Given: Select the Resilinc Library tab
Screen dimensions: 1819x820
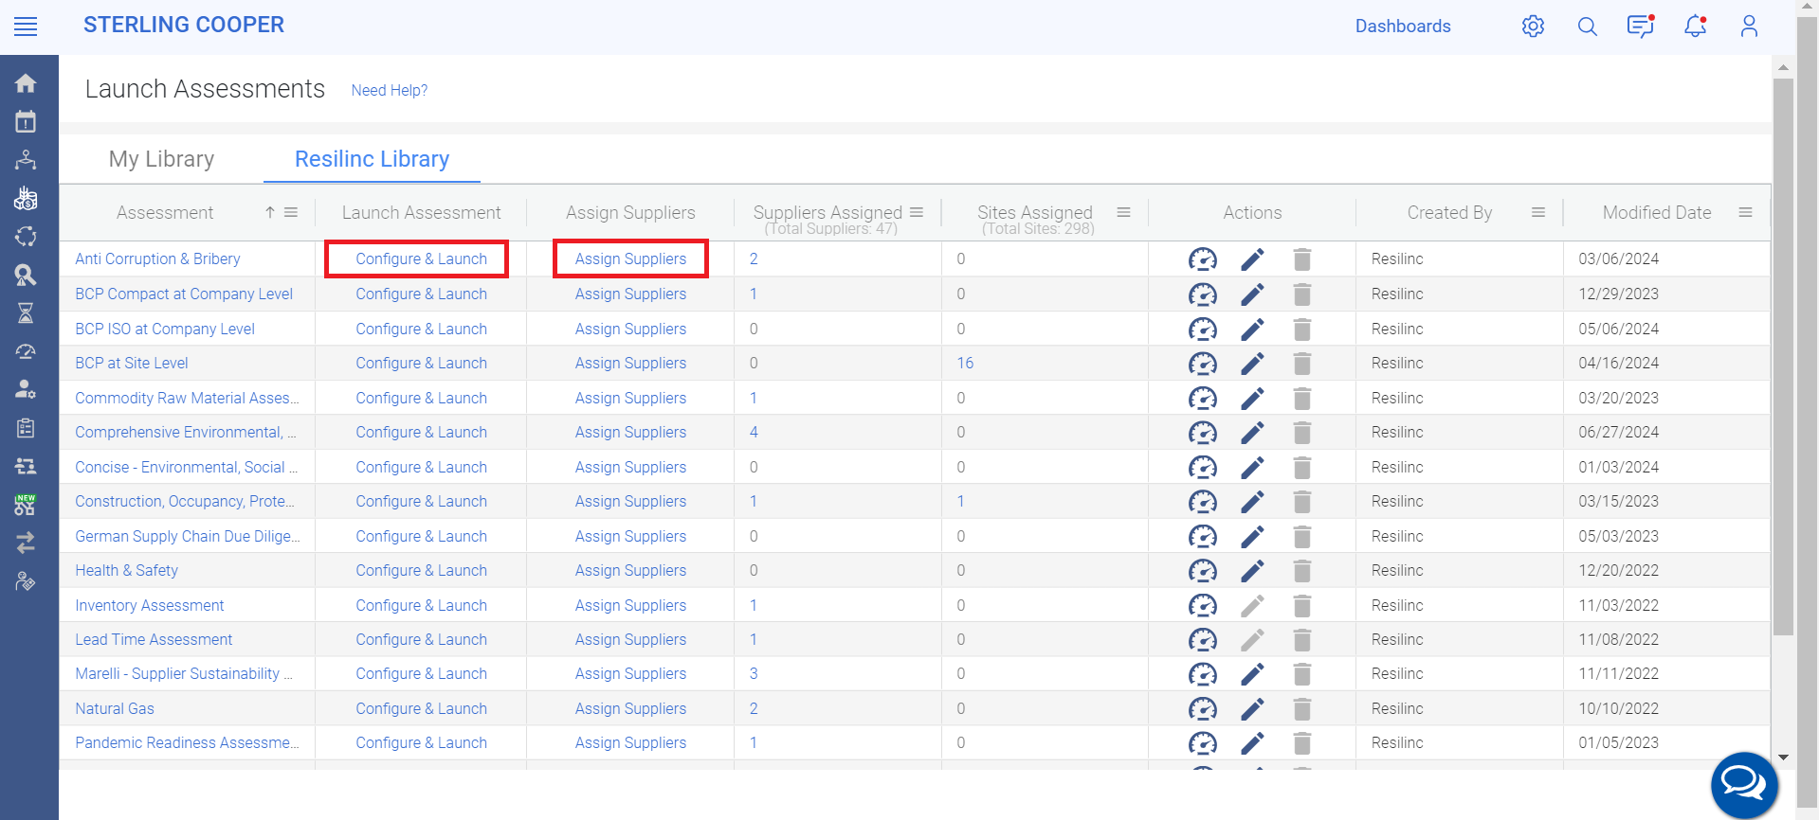Looking at the screenshot, I should pyautogui.click(x=372, y=159).
